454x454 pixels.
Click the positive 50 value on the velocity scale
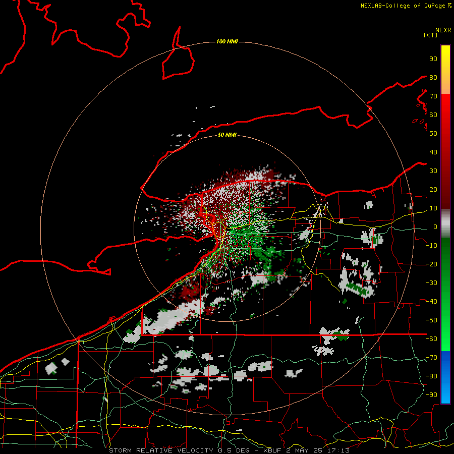coord(433,134)
